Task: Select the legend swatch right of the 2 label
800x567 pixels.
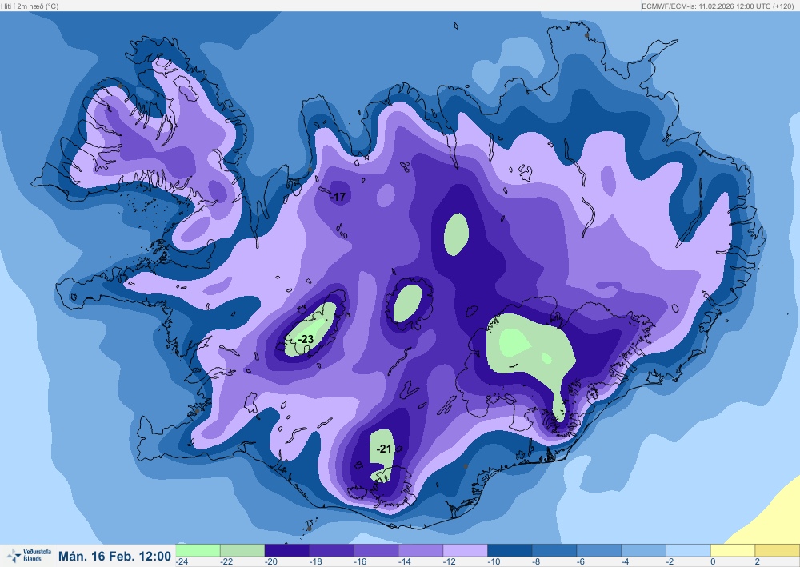Action: (778, 550)
